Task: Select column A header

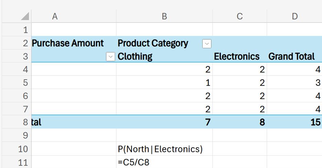Action: click(55, 16)
